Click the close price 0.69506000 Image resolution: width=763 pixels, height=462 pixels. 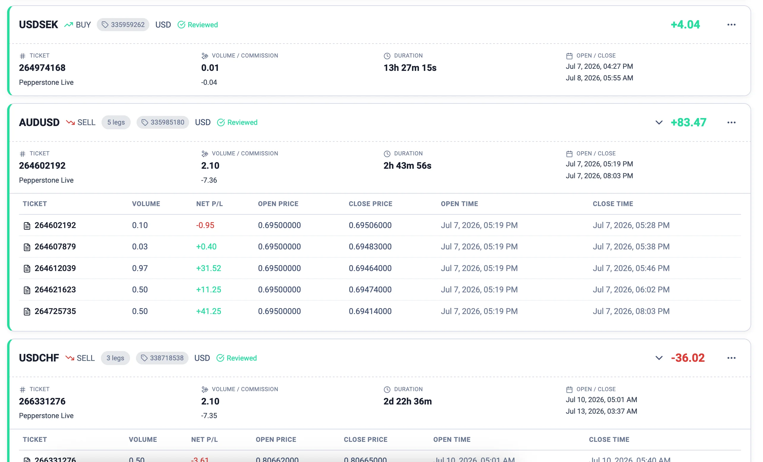[x=370, y=225]
